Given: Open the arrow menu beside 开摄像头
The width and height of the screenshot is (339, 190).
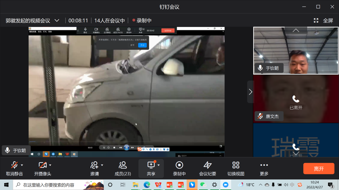Looking at the screenshot, I should click(x=50, y=165).
